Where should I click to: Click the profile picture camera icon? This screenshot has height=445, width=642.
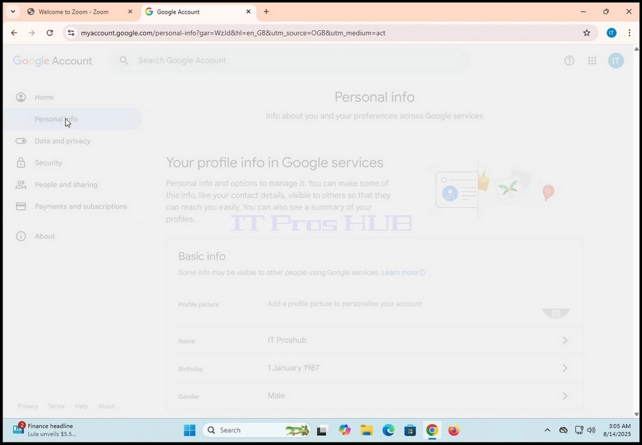click(x=556, y=313)
